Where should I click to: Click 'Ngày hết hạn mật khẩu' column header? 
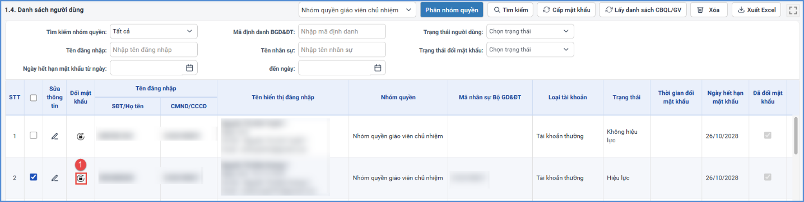pos(725,97)
